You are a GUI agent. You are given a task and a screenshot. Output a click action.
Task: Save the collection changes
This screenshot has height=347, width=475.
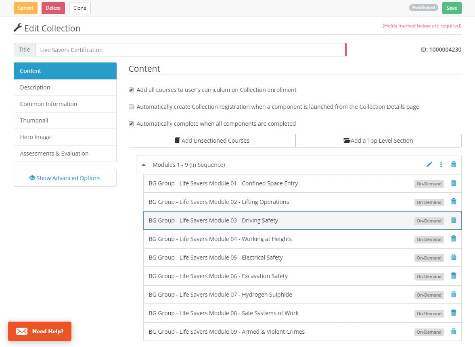point(452,8)
